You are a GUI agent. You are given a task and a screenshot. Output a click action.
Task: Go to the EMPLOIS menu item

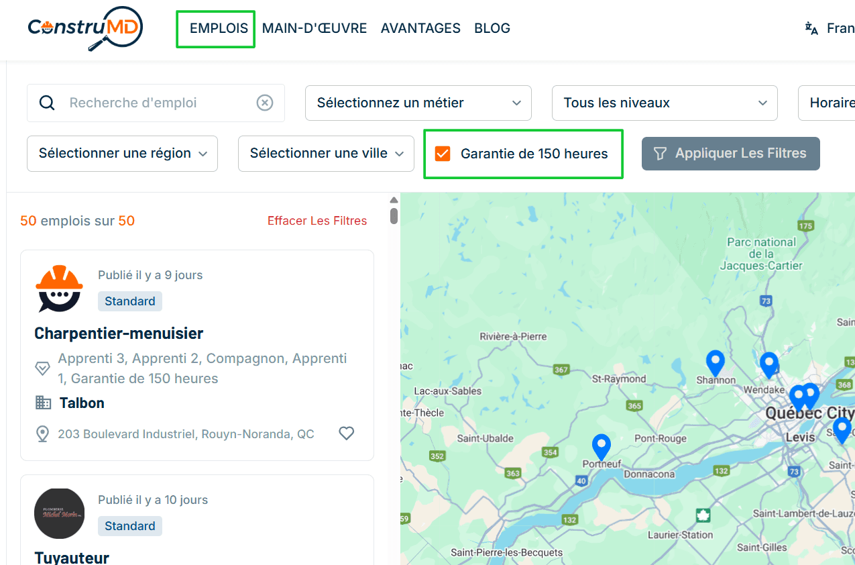(x=219, y=28)
